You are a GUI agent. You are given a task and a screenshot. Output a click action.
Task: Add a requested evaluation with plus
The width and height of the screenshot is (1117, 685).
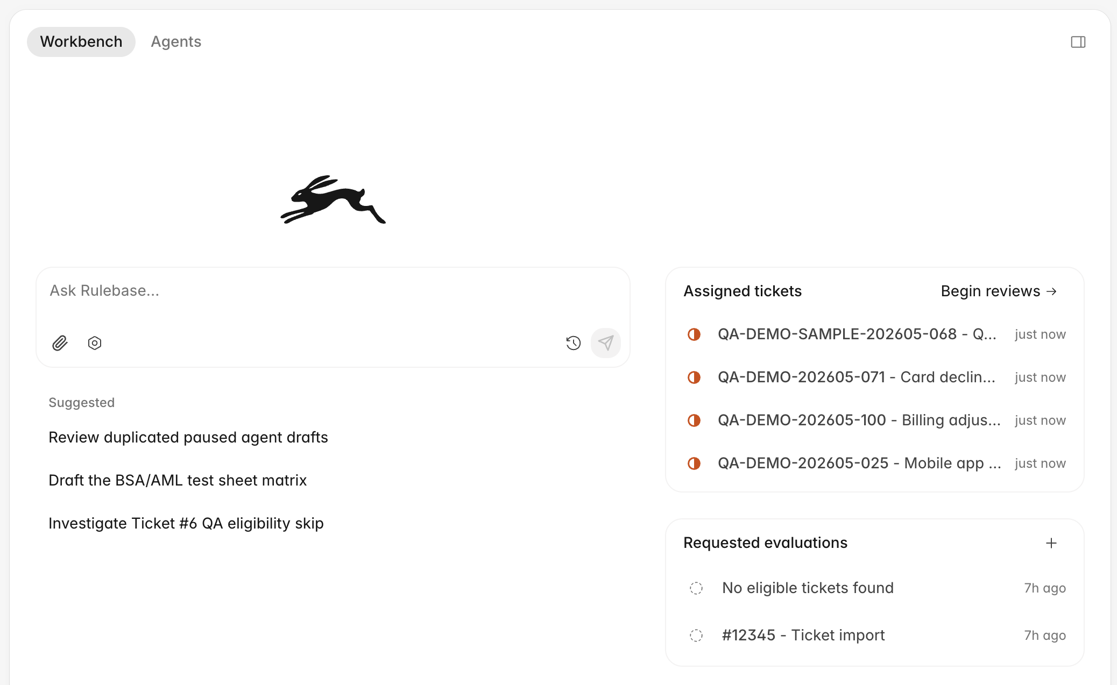pos(1051,543)
